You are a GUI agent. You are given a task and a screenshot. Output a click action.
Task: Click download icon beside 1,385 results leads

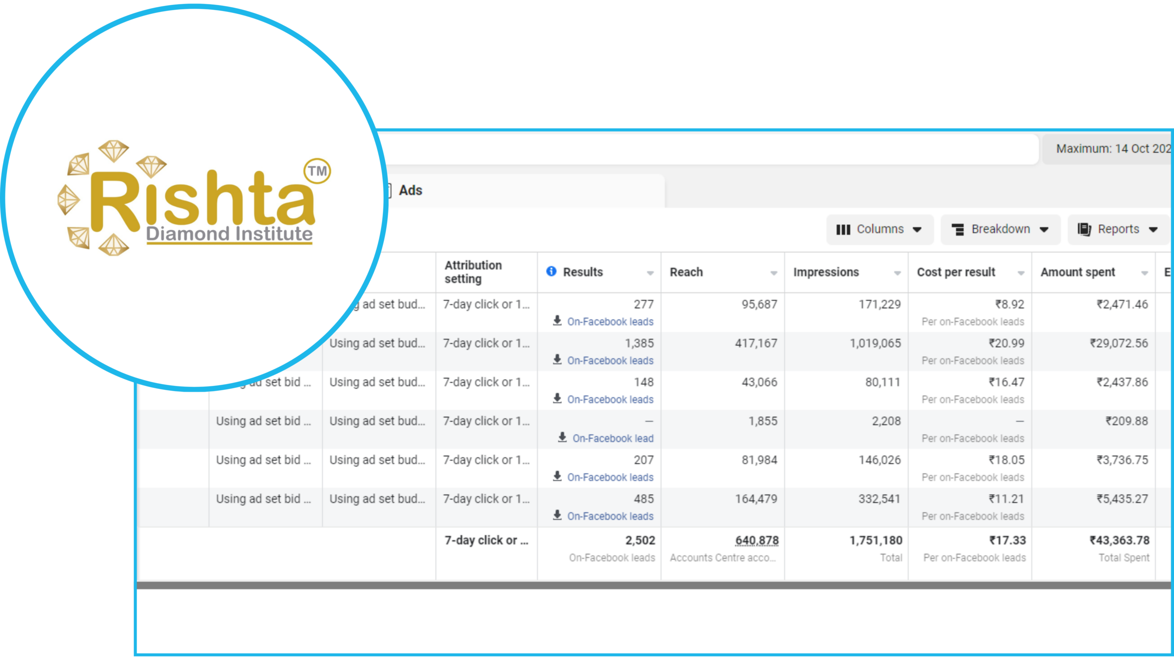[x=557, y=360]
